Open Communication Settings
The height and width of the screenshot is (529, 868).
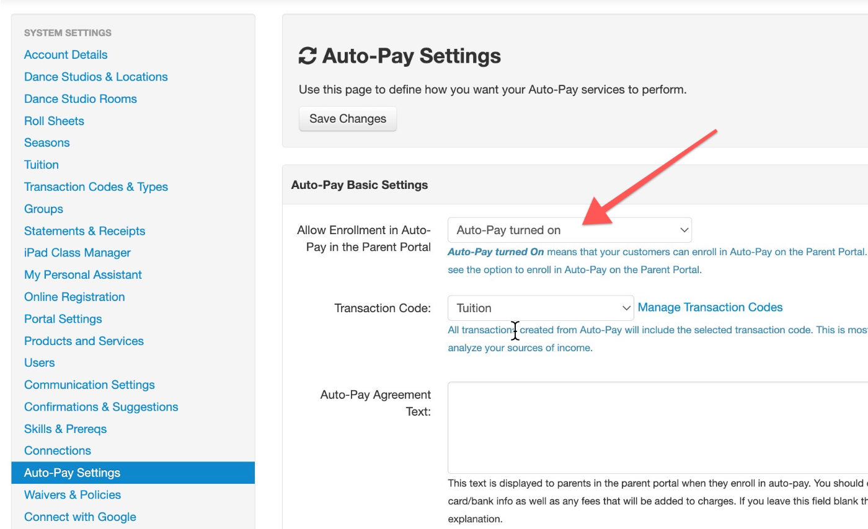coord(89,385)
